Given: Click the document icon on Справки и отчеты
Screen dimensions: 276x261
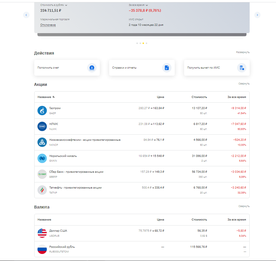Looking at the screenshot, I should pos(167,68).
